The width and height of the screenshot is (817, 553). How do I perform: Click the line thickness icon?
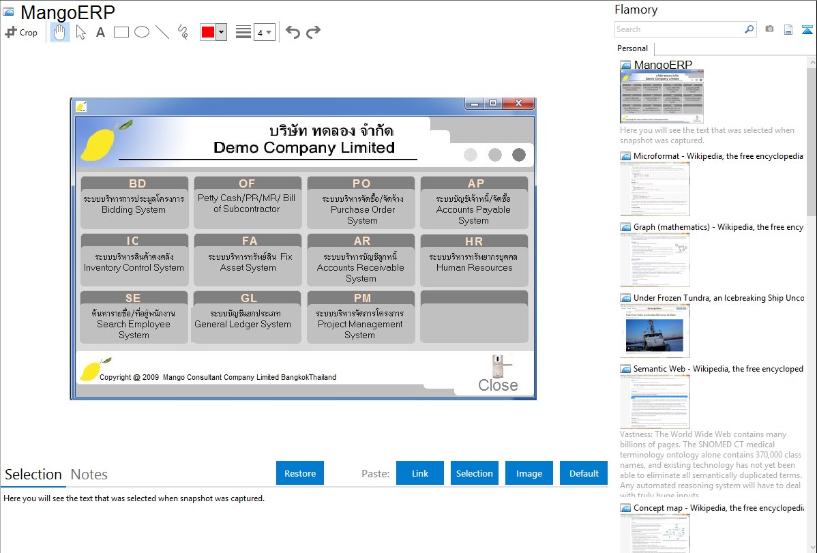coord(243,32)
